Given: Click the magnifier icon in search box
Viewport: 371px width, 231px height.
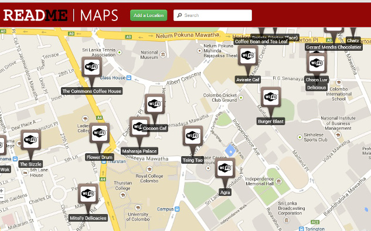Looking at the screenshot, I should pos(179,15).
